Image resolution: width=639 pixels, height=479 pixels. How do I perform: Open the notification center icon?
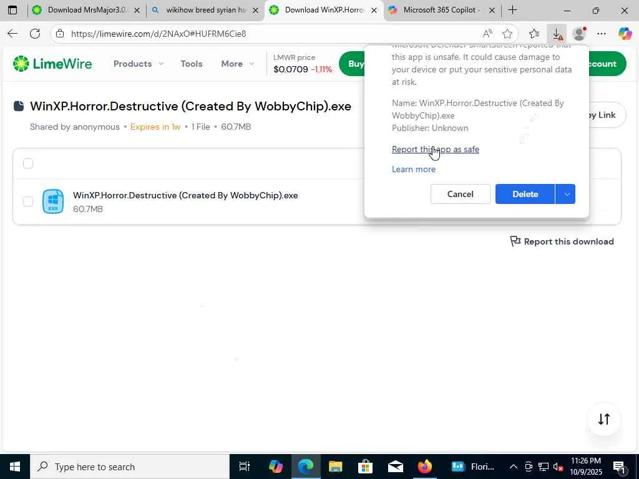(x=619, y=467)
